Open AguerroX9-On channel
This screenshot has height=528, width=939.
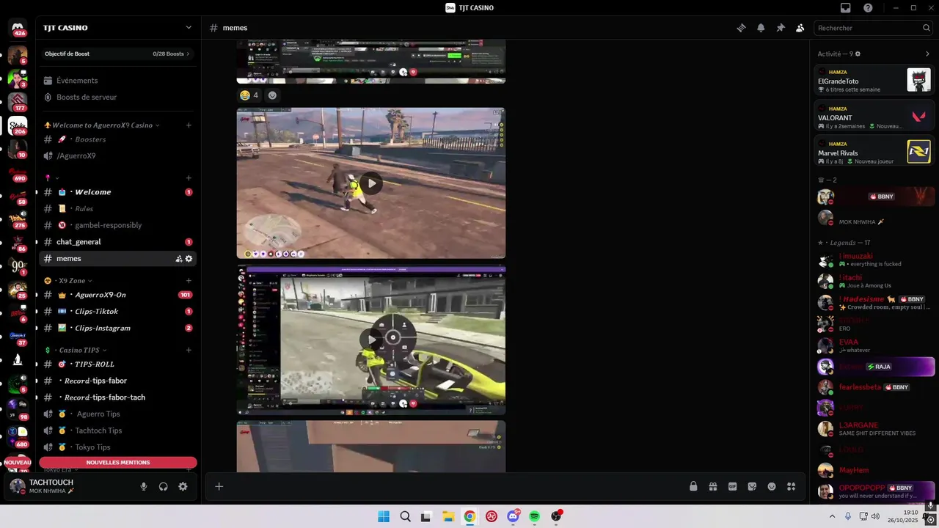click(x=117, y=295)
